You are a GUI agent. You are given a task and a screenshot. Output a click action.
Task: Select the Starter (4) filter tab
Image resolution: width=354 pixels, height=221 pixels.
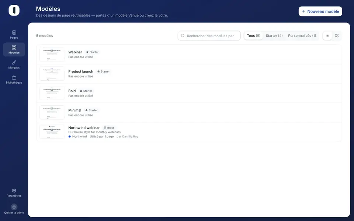(274, 36)
